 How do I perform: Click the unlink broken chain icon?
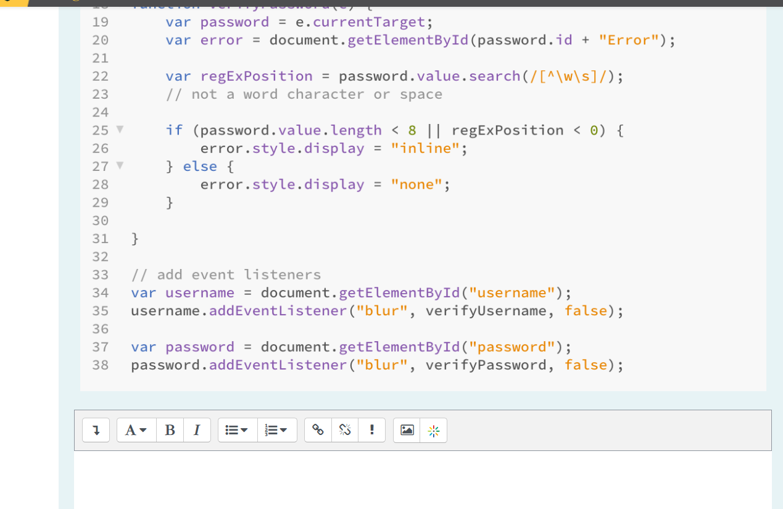[x=345, y=430]
